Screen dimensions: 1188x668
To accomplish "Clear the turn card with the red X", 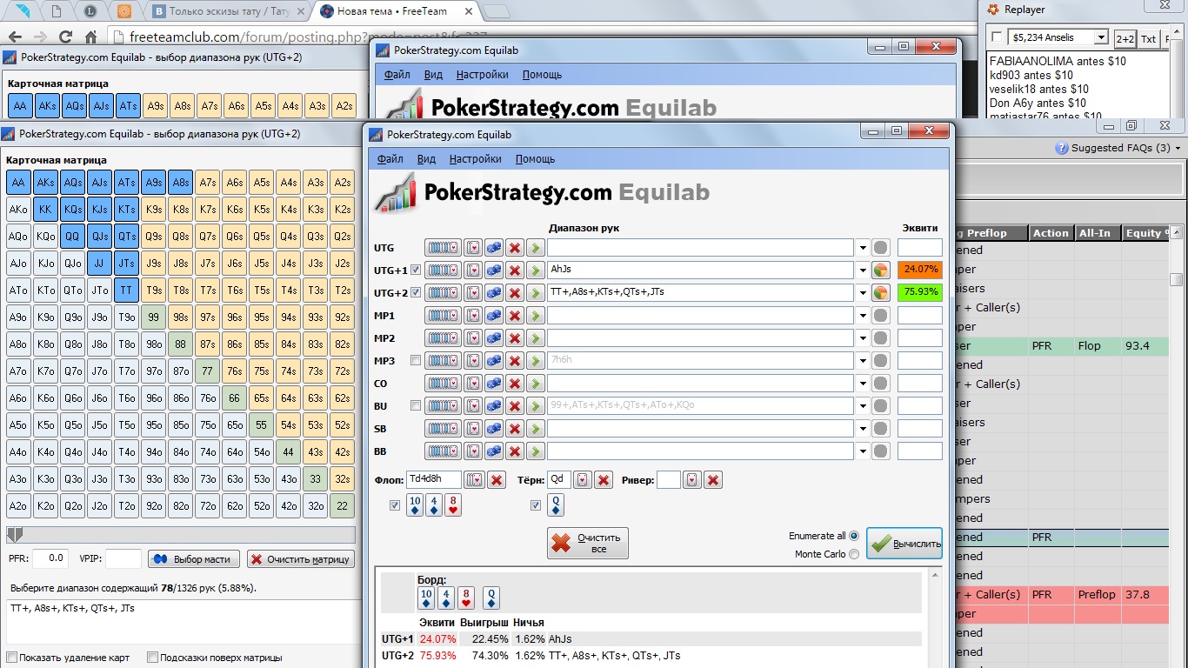I will (x=604, y=480).
